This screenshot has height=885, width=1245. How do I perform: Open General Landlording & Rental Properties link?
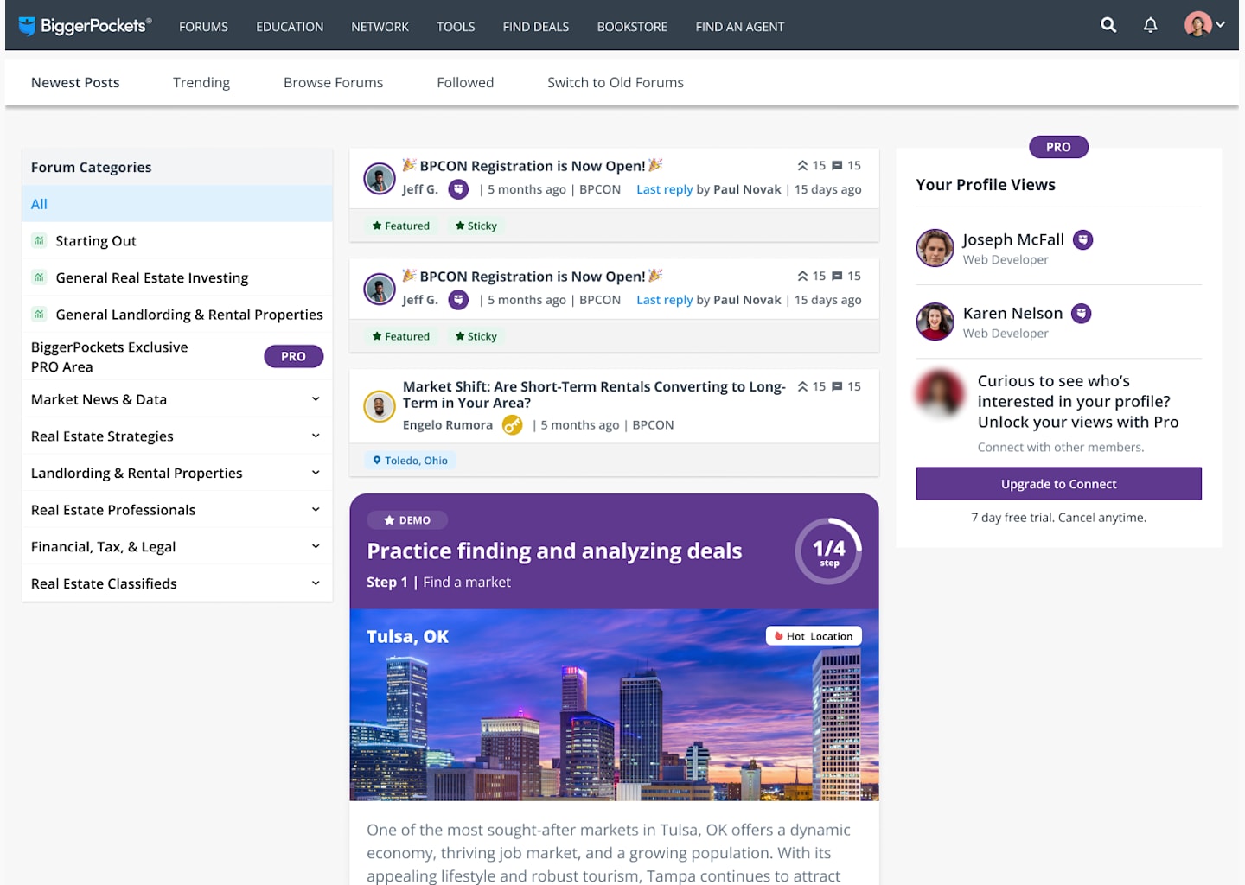pyautogui.click(x=189, y=315)
